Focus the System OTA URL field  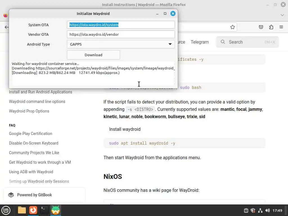[121, 25]
